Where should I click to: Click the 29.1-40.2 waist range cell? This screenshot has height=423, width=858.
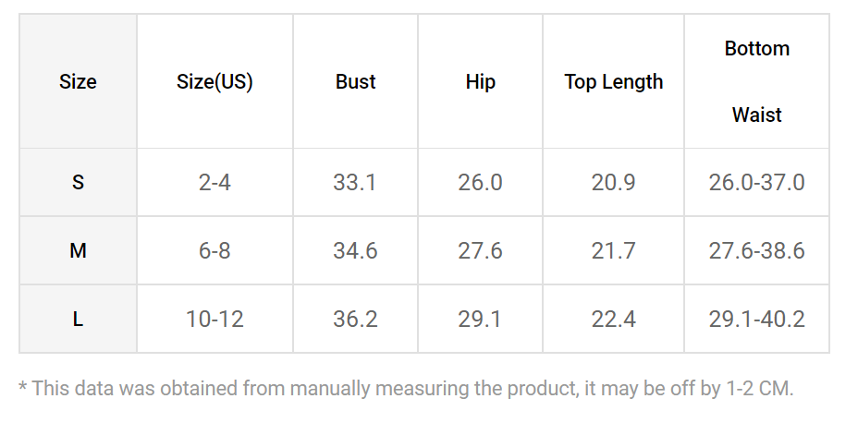(x=757, y=319)
